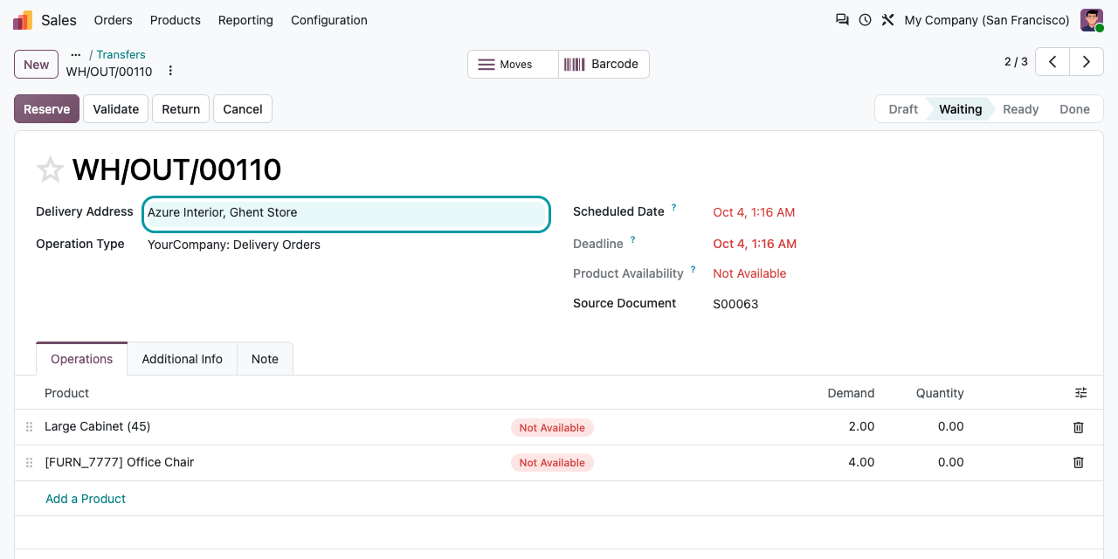The image size is (1118, 559).
Task: Go to previous record arrow
Action: click(1052, 62)
